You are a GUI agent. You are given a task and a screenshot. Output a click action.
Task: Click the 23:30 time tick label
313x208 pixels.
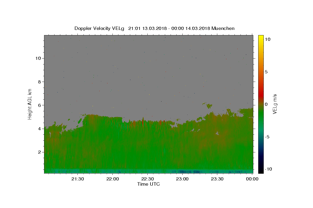[x=217, y=179]
